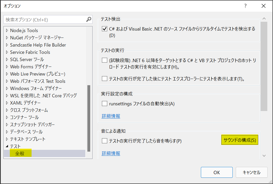Expand クロス プラットフォーム arrow

pos(7,110)
